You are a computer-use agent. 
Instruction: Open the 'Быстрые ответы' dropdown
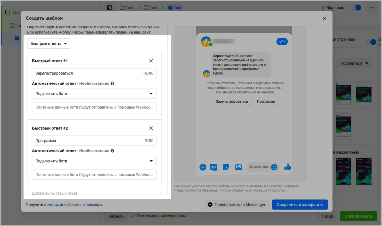[x=49, y=43]
